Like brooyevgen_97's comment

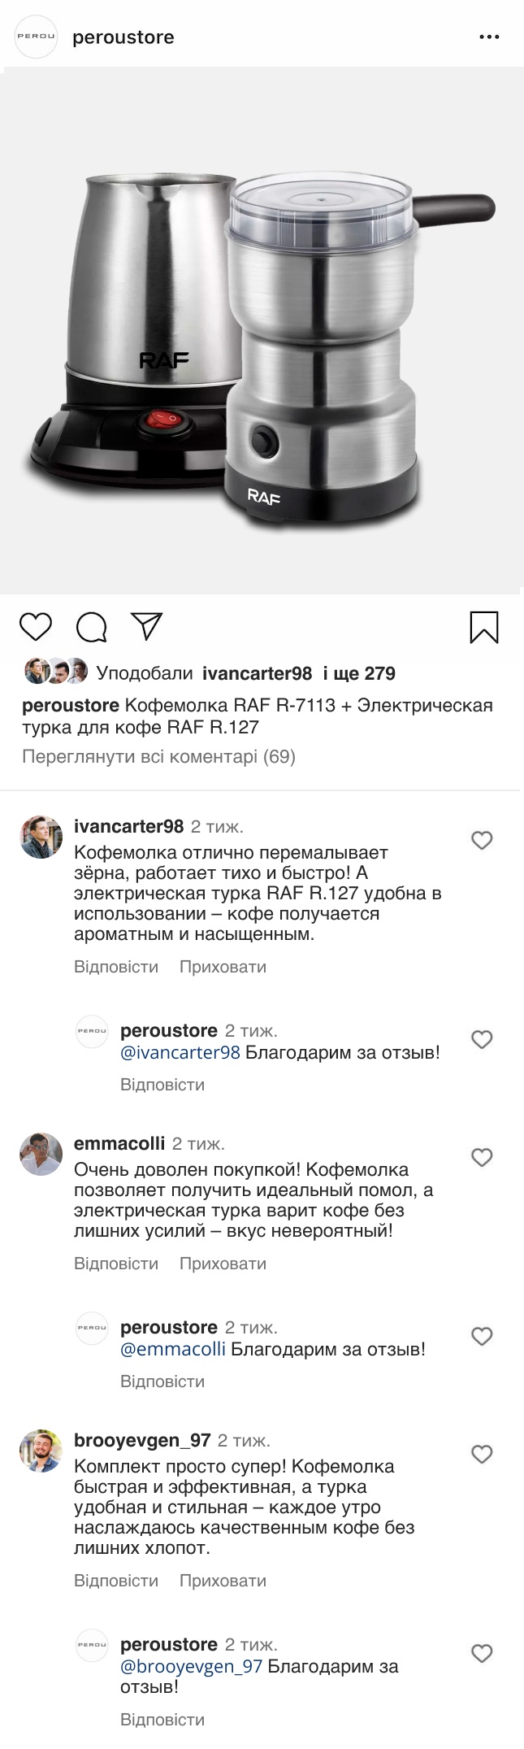(x=482, y=1454)
